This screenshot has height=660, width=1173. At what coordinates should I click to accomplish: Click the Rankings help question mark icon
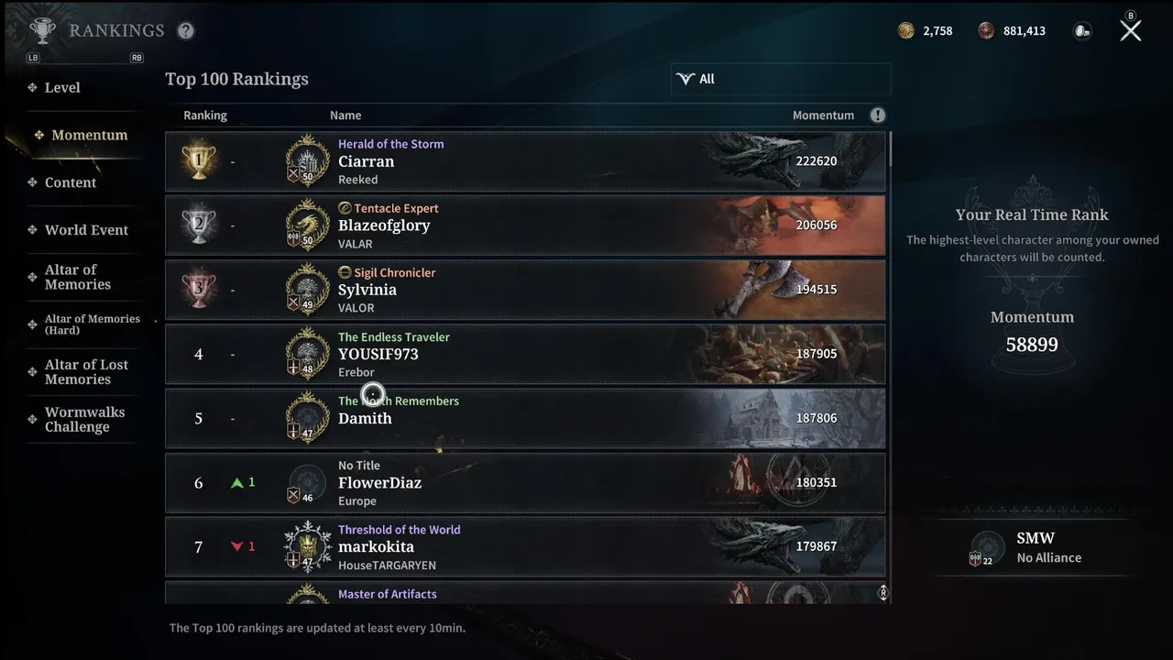pyautogui.click(x=186, y=30)
